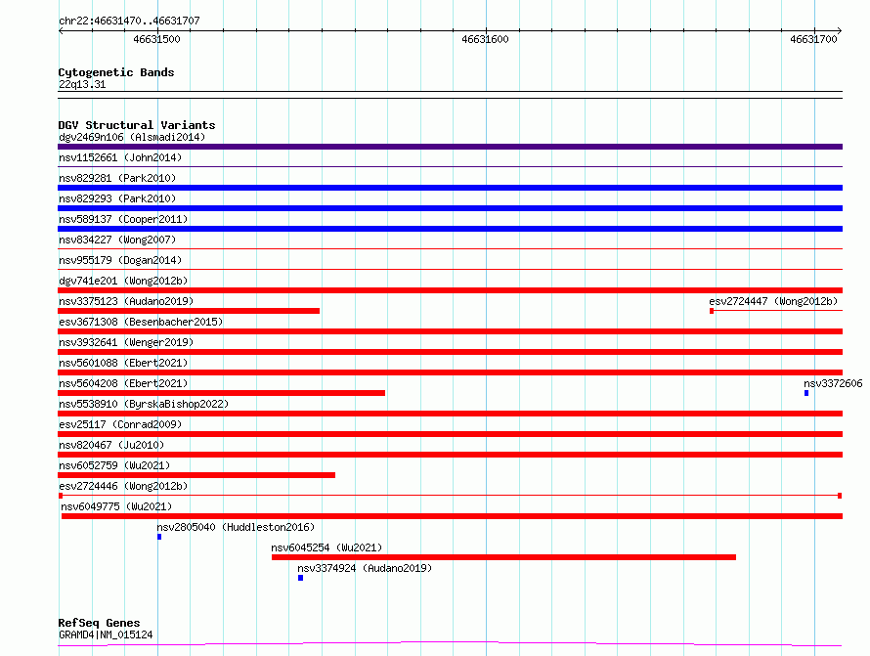Screen dimensions: 870x656
Task: Select the nsv5538910 (ByrskaBishop2022) label
Action: 144,404
